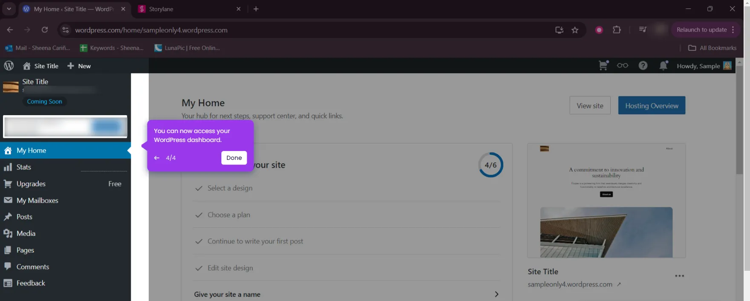Select 'Continue to write your first post' item
The height and width of the screenshot is (301, 750).
tap(346, 241)
